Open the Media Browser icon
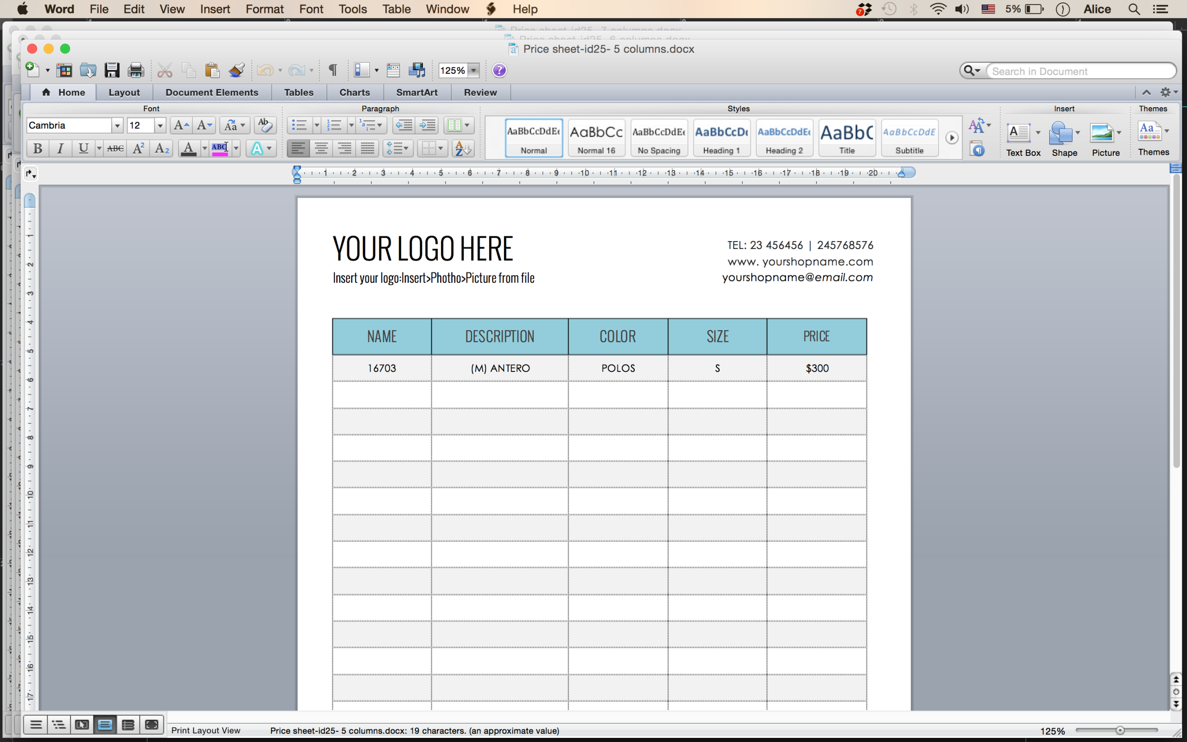 pos(417,70)
